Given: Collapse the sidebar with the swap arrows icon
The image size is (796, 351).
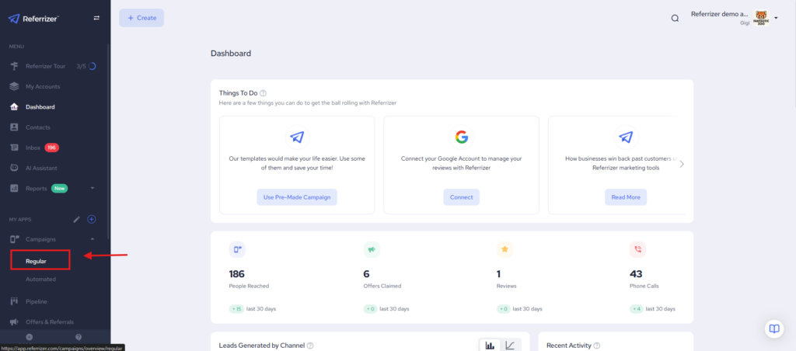Looking at the screenshot, I should tap(96, 18).
